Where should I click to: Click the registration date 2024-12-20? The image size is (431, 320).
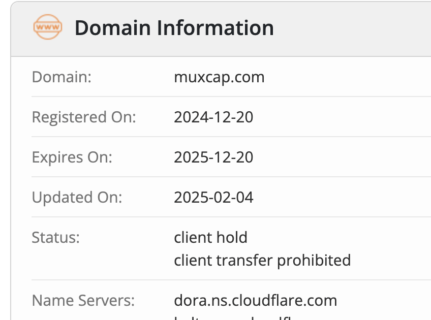pos(213,117)
